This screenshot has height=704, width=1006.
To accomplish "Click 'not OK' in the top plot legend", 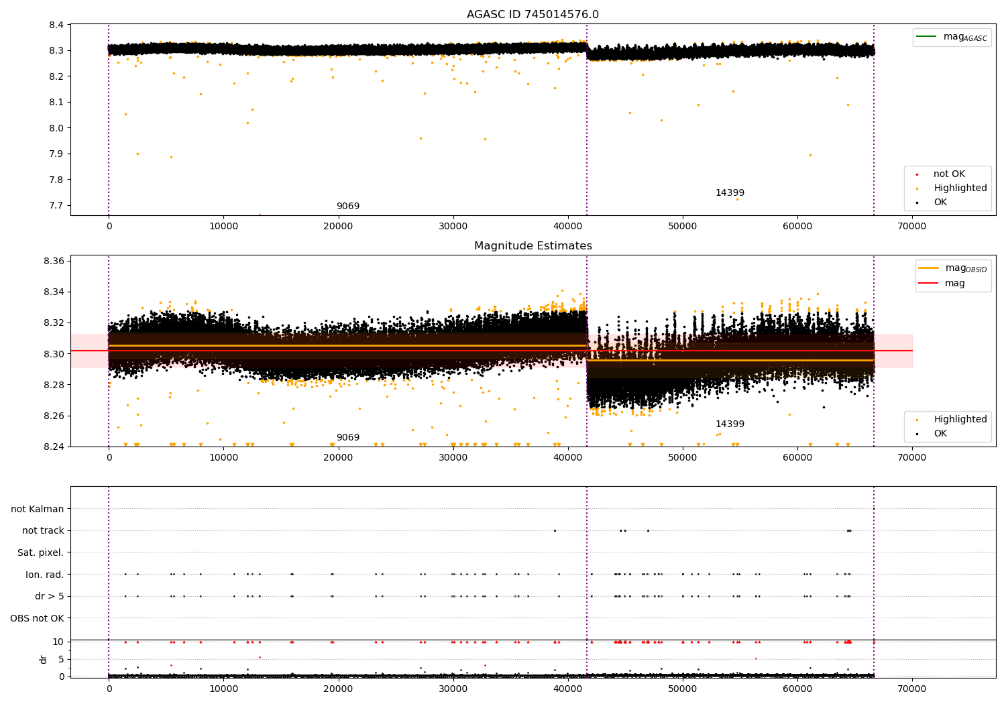I will pos(942,174).
